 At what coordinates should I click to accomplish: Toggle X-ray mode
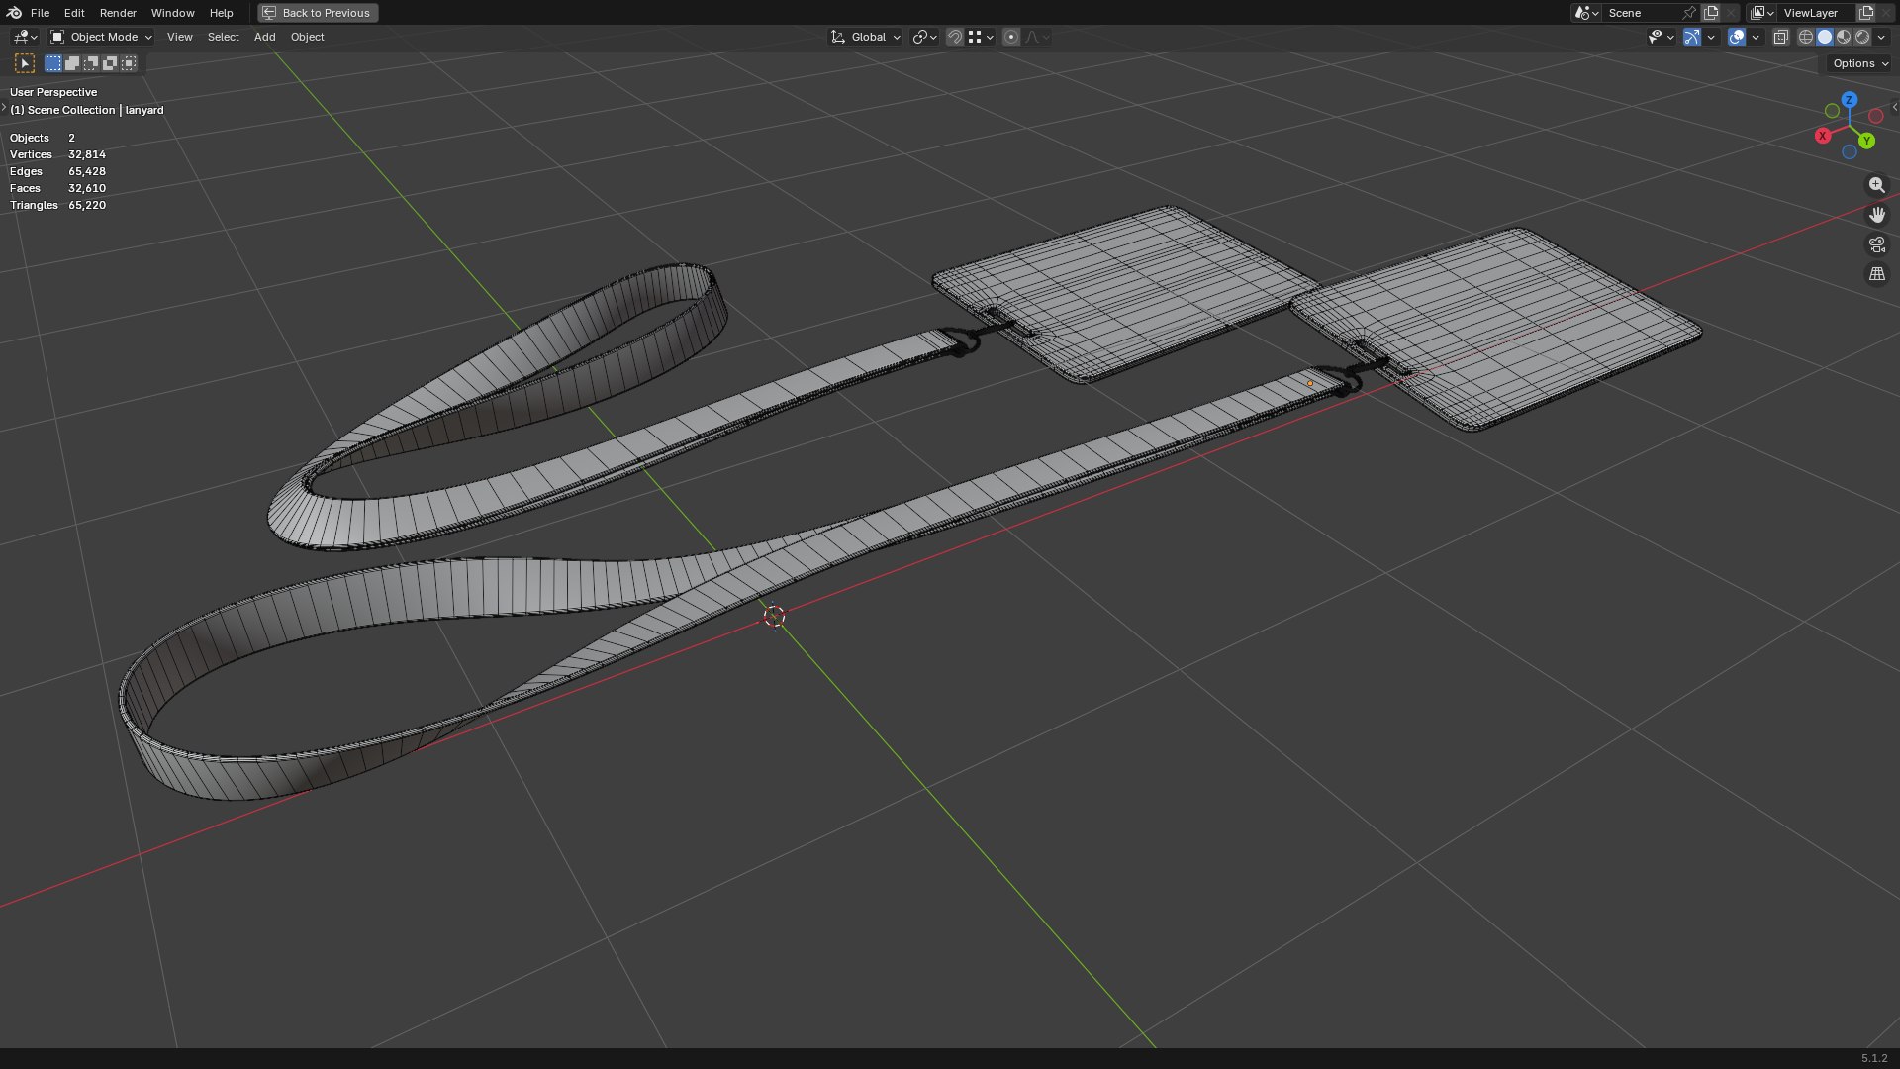tap(1780, 37)
